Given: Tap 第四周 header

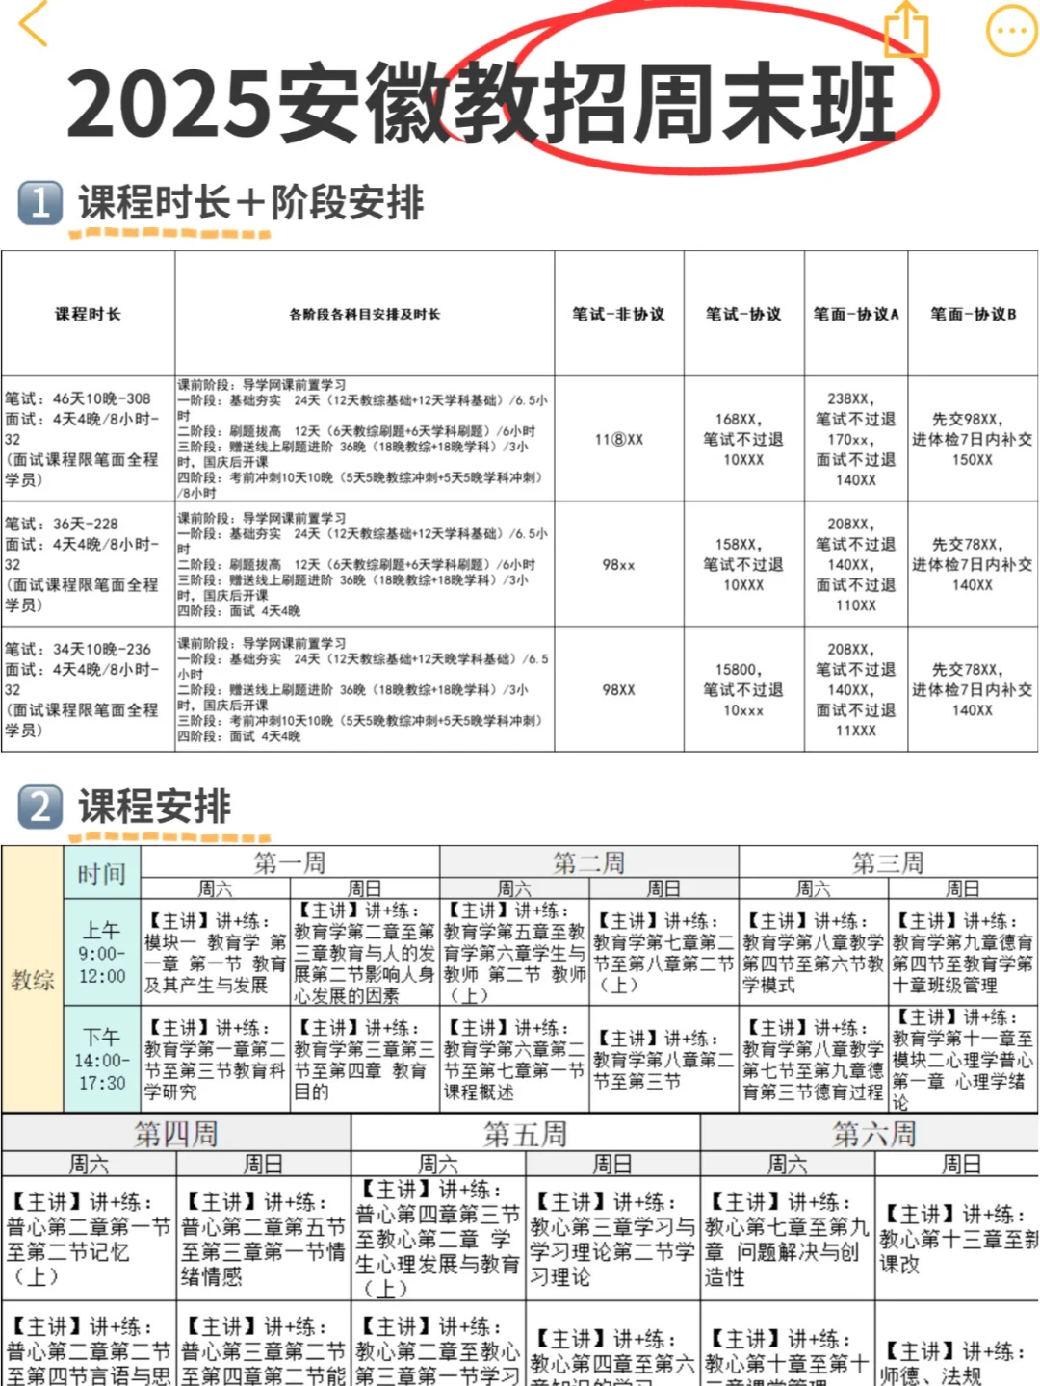Looking at the screenshot, I should click(176, 1133).
